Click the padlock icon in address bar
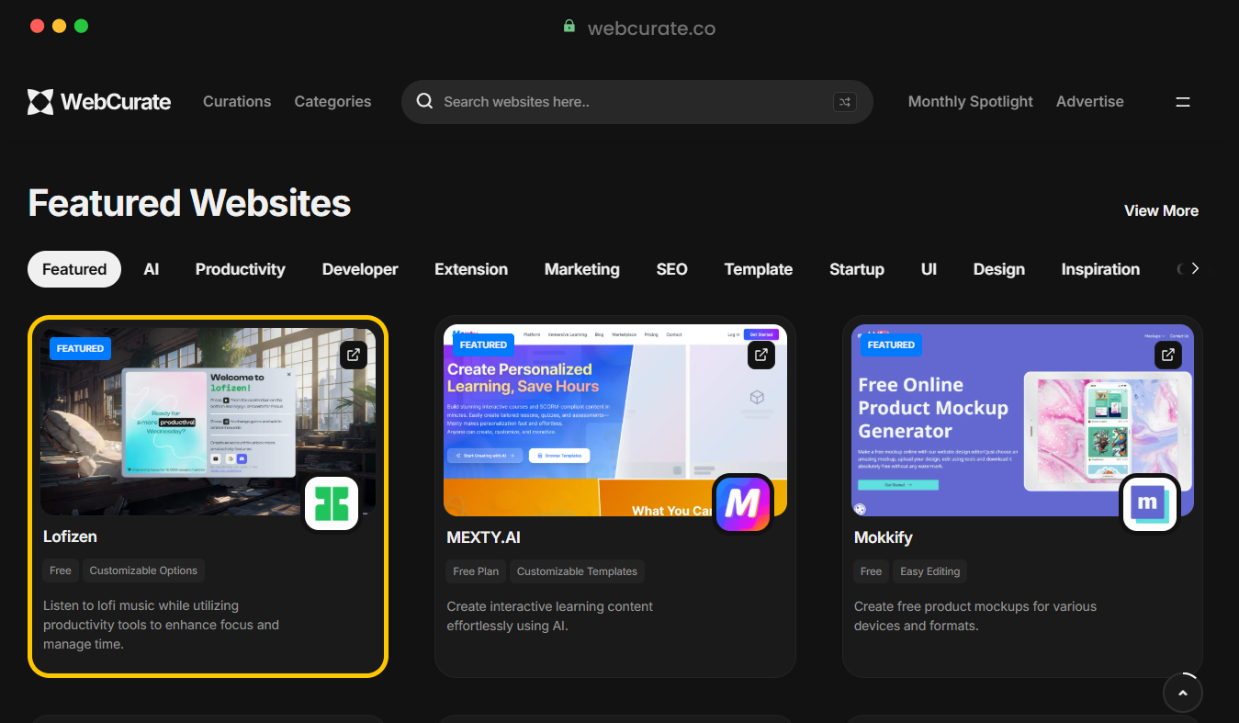 (x=569, y=27)
